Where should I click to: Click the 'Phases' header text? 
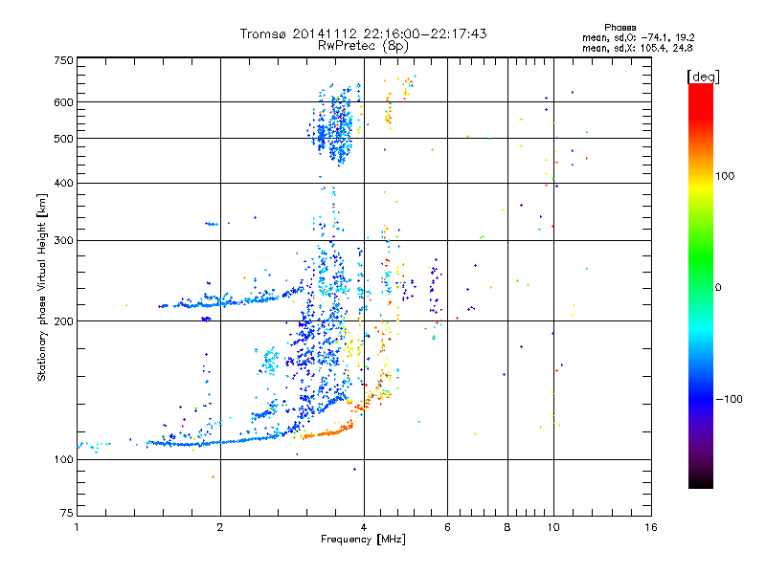(620, 28)
